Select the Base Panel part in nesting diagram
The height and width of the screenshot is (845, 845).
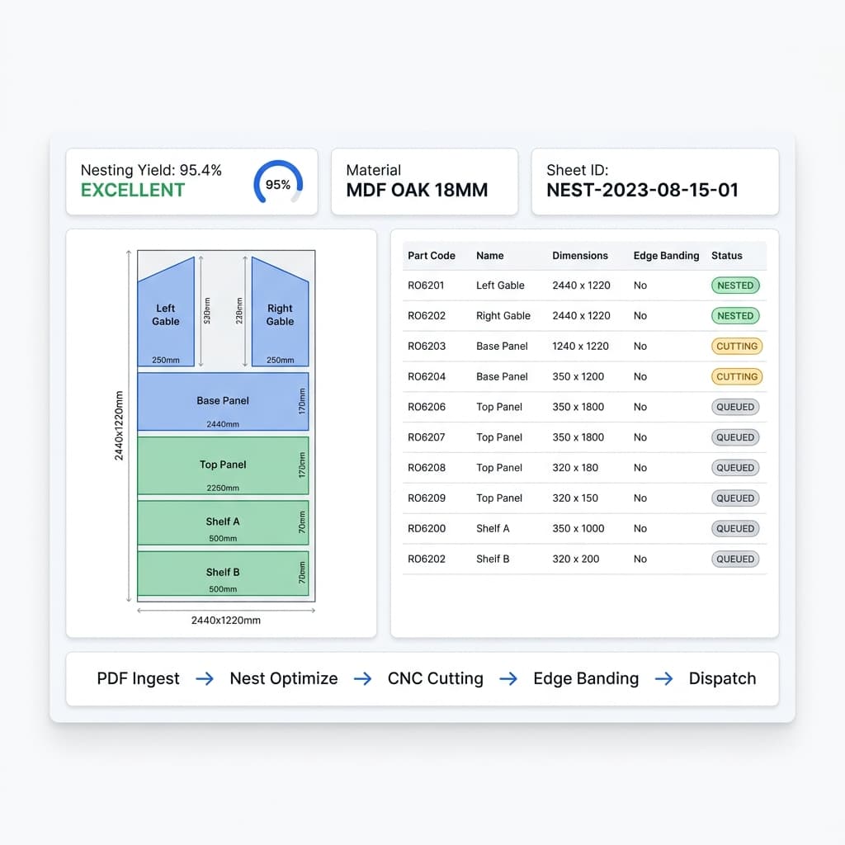click(223, 402)
